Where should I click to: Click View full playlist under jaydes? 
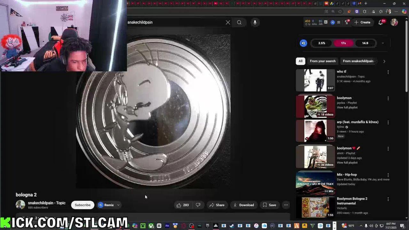click(x=347, y=108)
